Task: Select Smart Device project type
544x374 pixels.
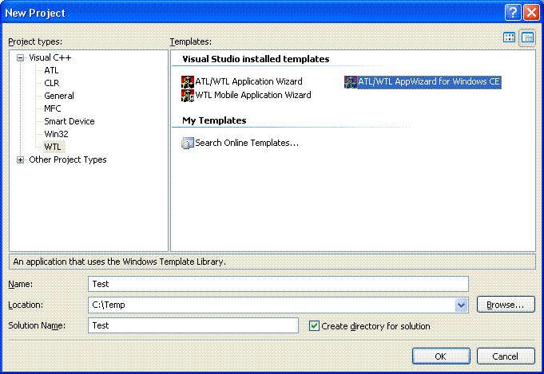Action: click(x=69, y=121)
